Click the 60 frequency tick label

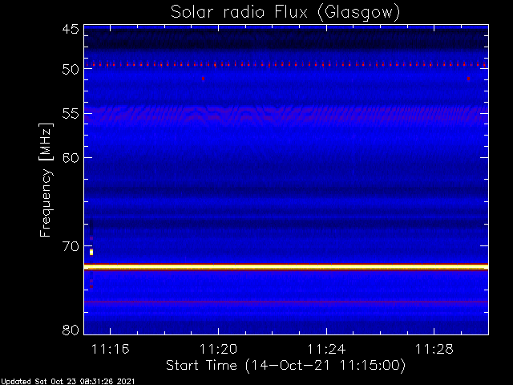pos(71,158)
